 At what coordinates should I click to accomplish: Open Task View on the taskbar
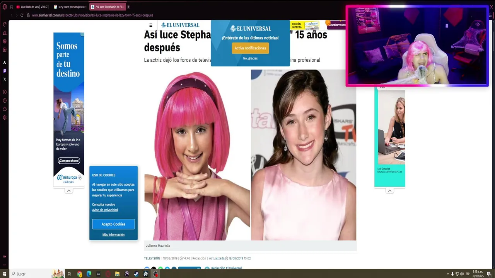[70, 274]
